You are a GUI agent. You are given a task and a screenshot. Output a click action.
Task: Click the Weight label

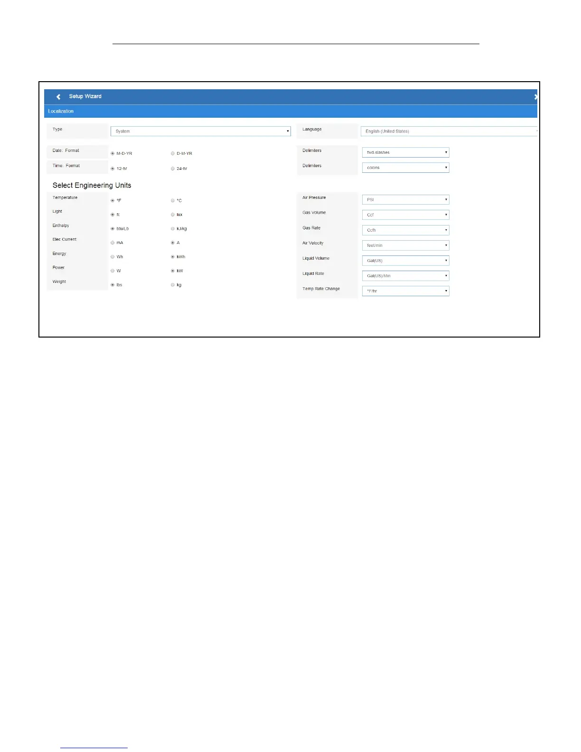59,282
